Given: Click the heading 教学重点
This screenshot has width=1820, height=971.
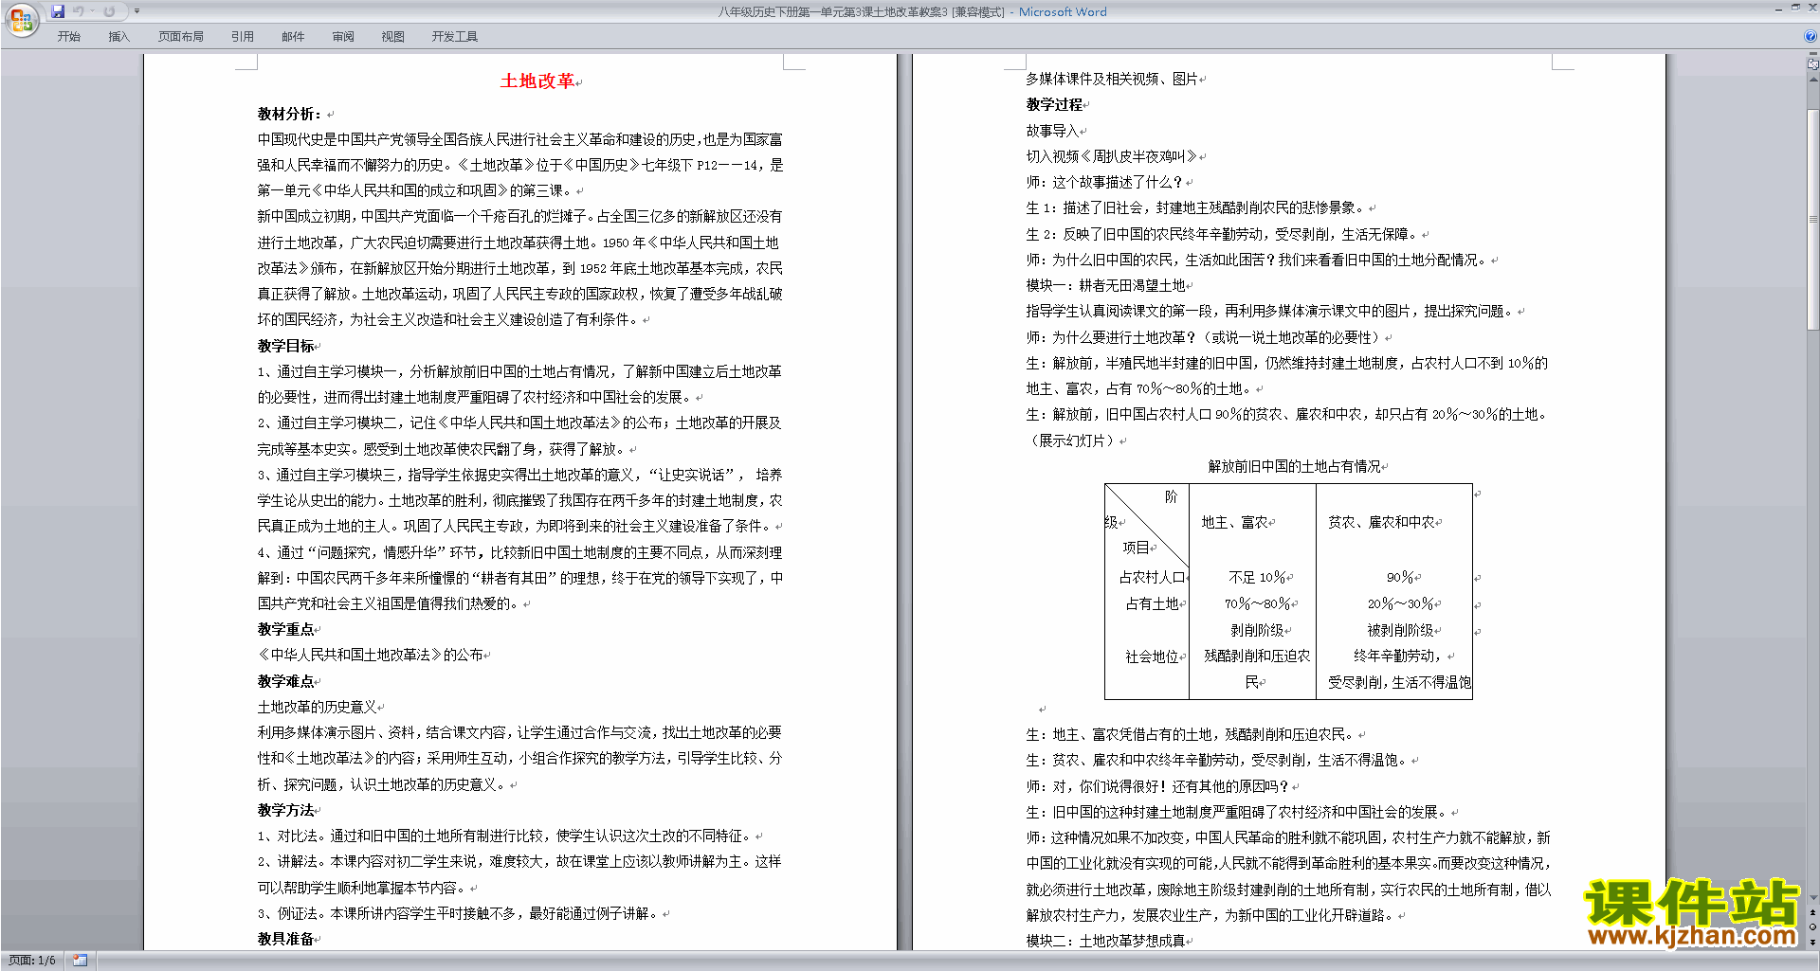Looking at the screenshot, I should [x=286, y=629].
